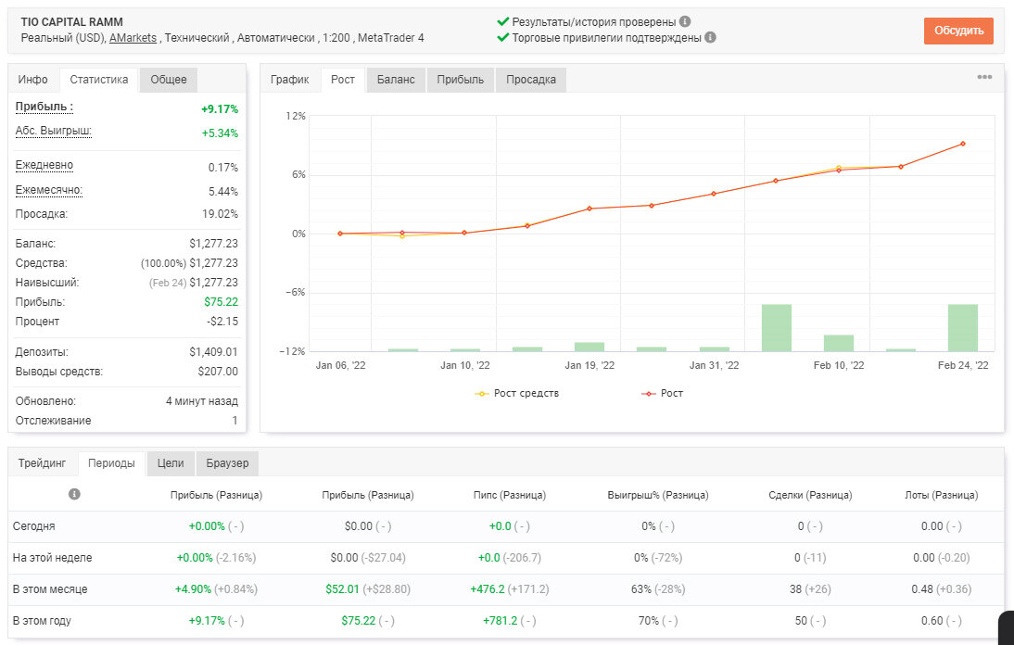Viewport: 1014px width, 645px height.
Task: Switch to the Цели tab
Action: point(171,463)
